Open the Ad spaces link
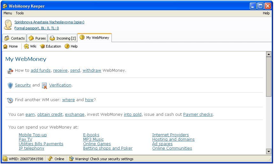The image size is (274, 164). click(x=162, y=144)
